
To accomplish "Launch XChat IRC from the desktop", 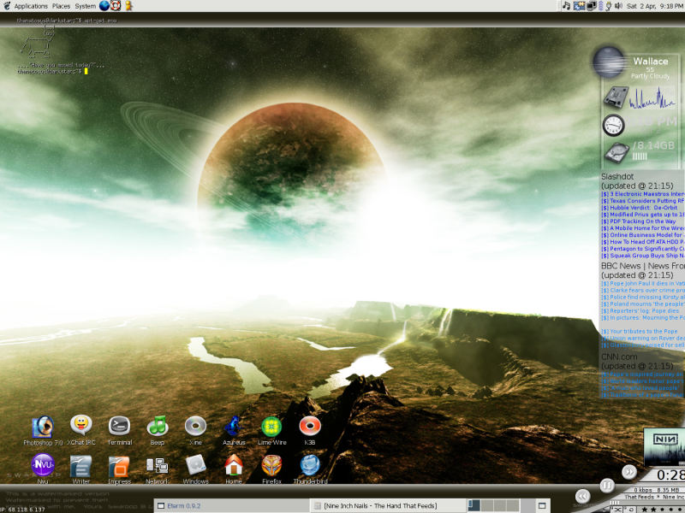I will tap(81, 425).
